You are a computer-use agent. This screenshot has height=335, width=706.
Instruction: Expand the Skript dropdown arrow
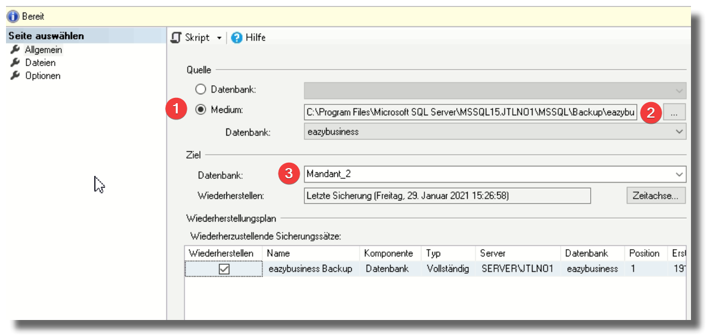219,38
